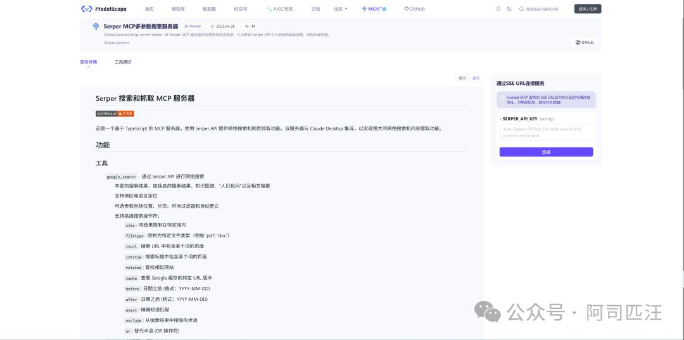The height and width of the screenshot is (340, 684).
Task: Click the 'intitle' operator code label
Action: (x=134, y=257)
